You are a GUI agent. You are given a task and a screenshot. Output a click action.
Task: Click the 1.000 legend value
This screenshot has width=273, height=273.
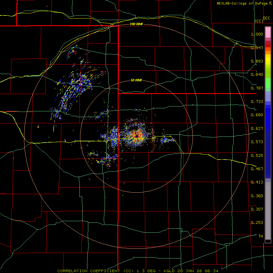point(257,34)
